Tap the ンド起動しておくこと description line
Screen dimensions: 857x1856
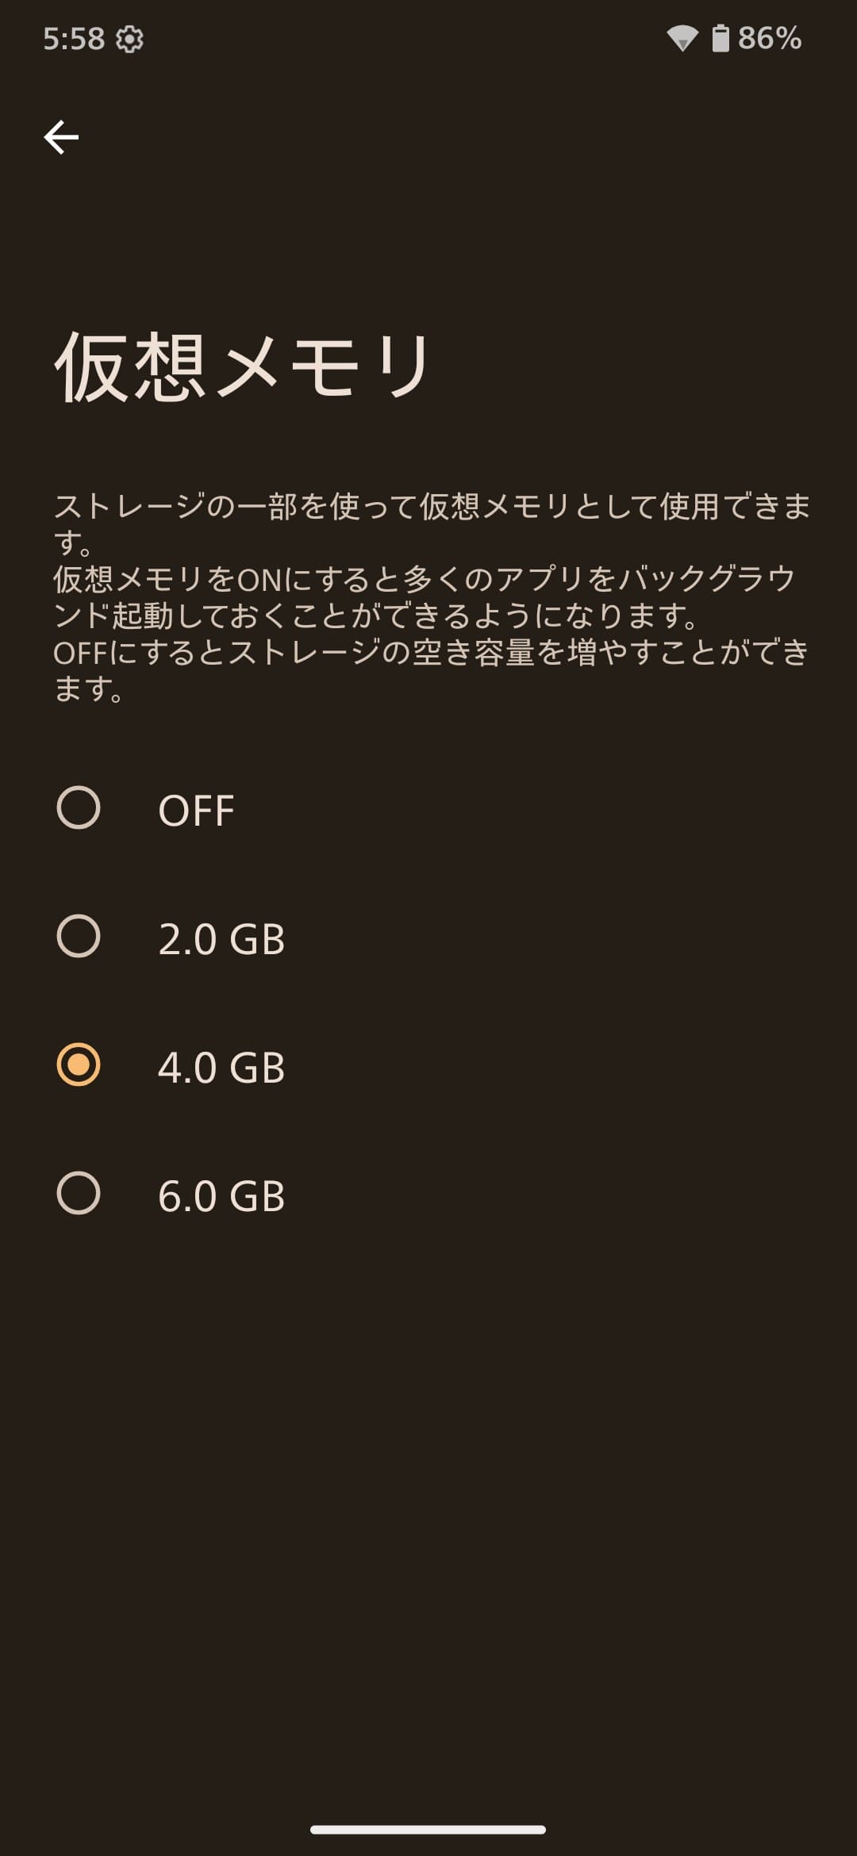point(376,616)
